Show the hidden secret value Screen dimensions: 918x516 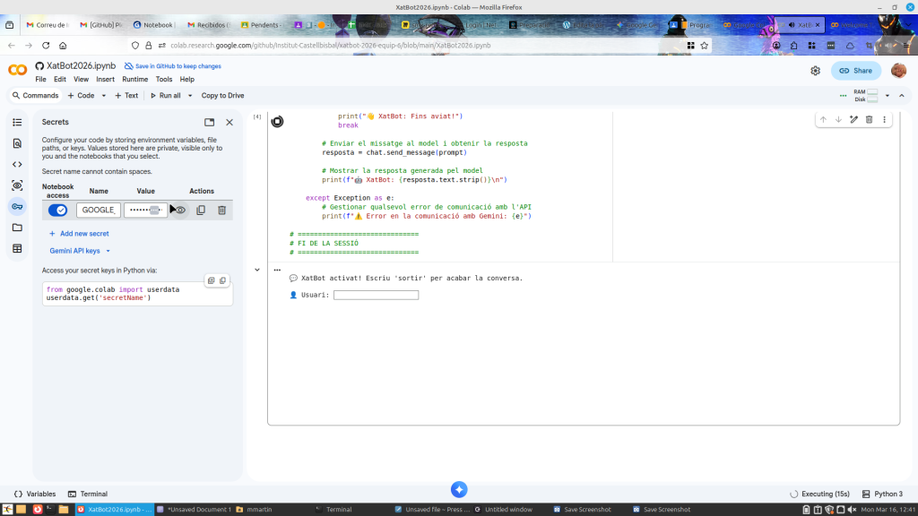pyautogui.click(x=180, y=211)
